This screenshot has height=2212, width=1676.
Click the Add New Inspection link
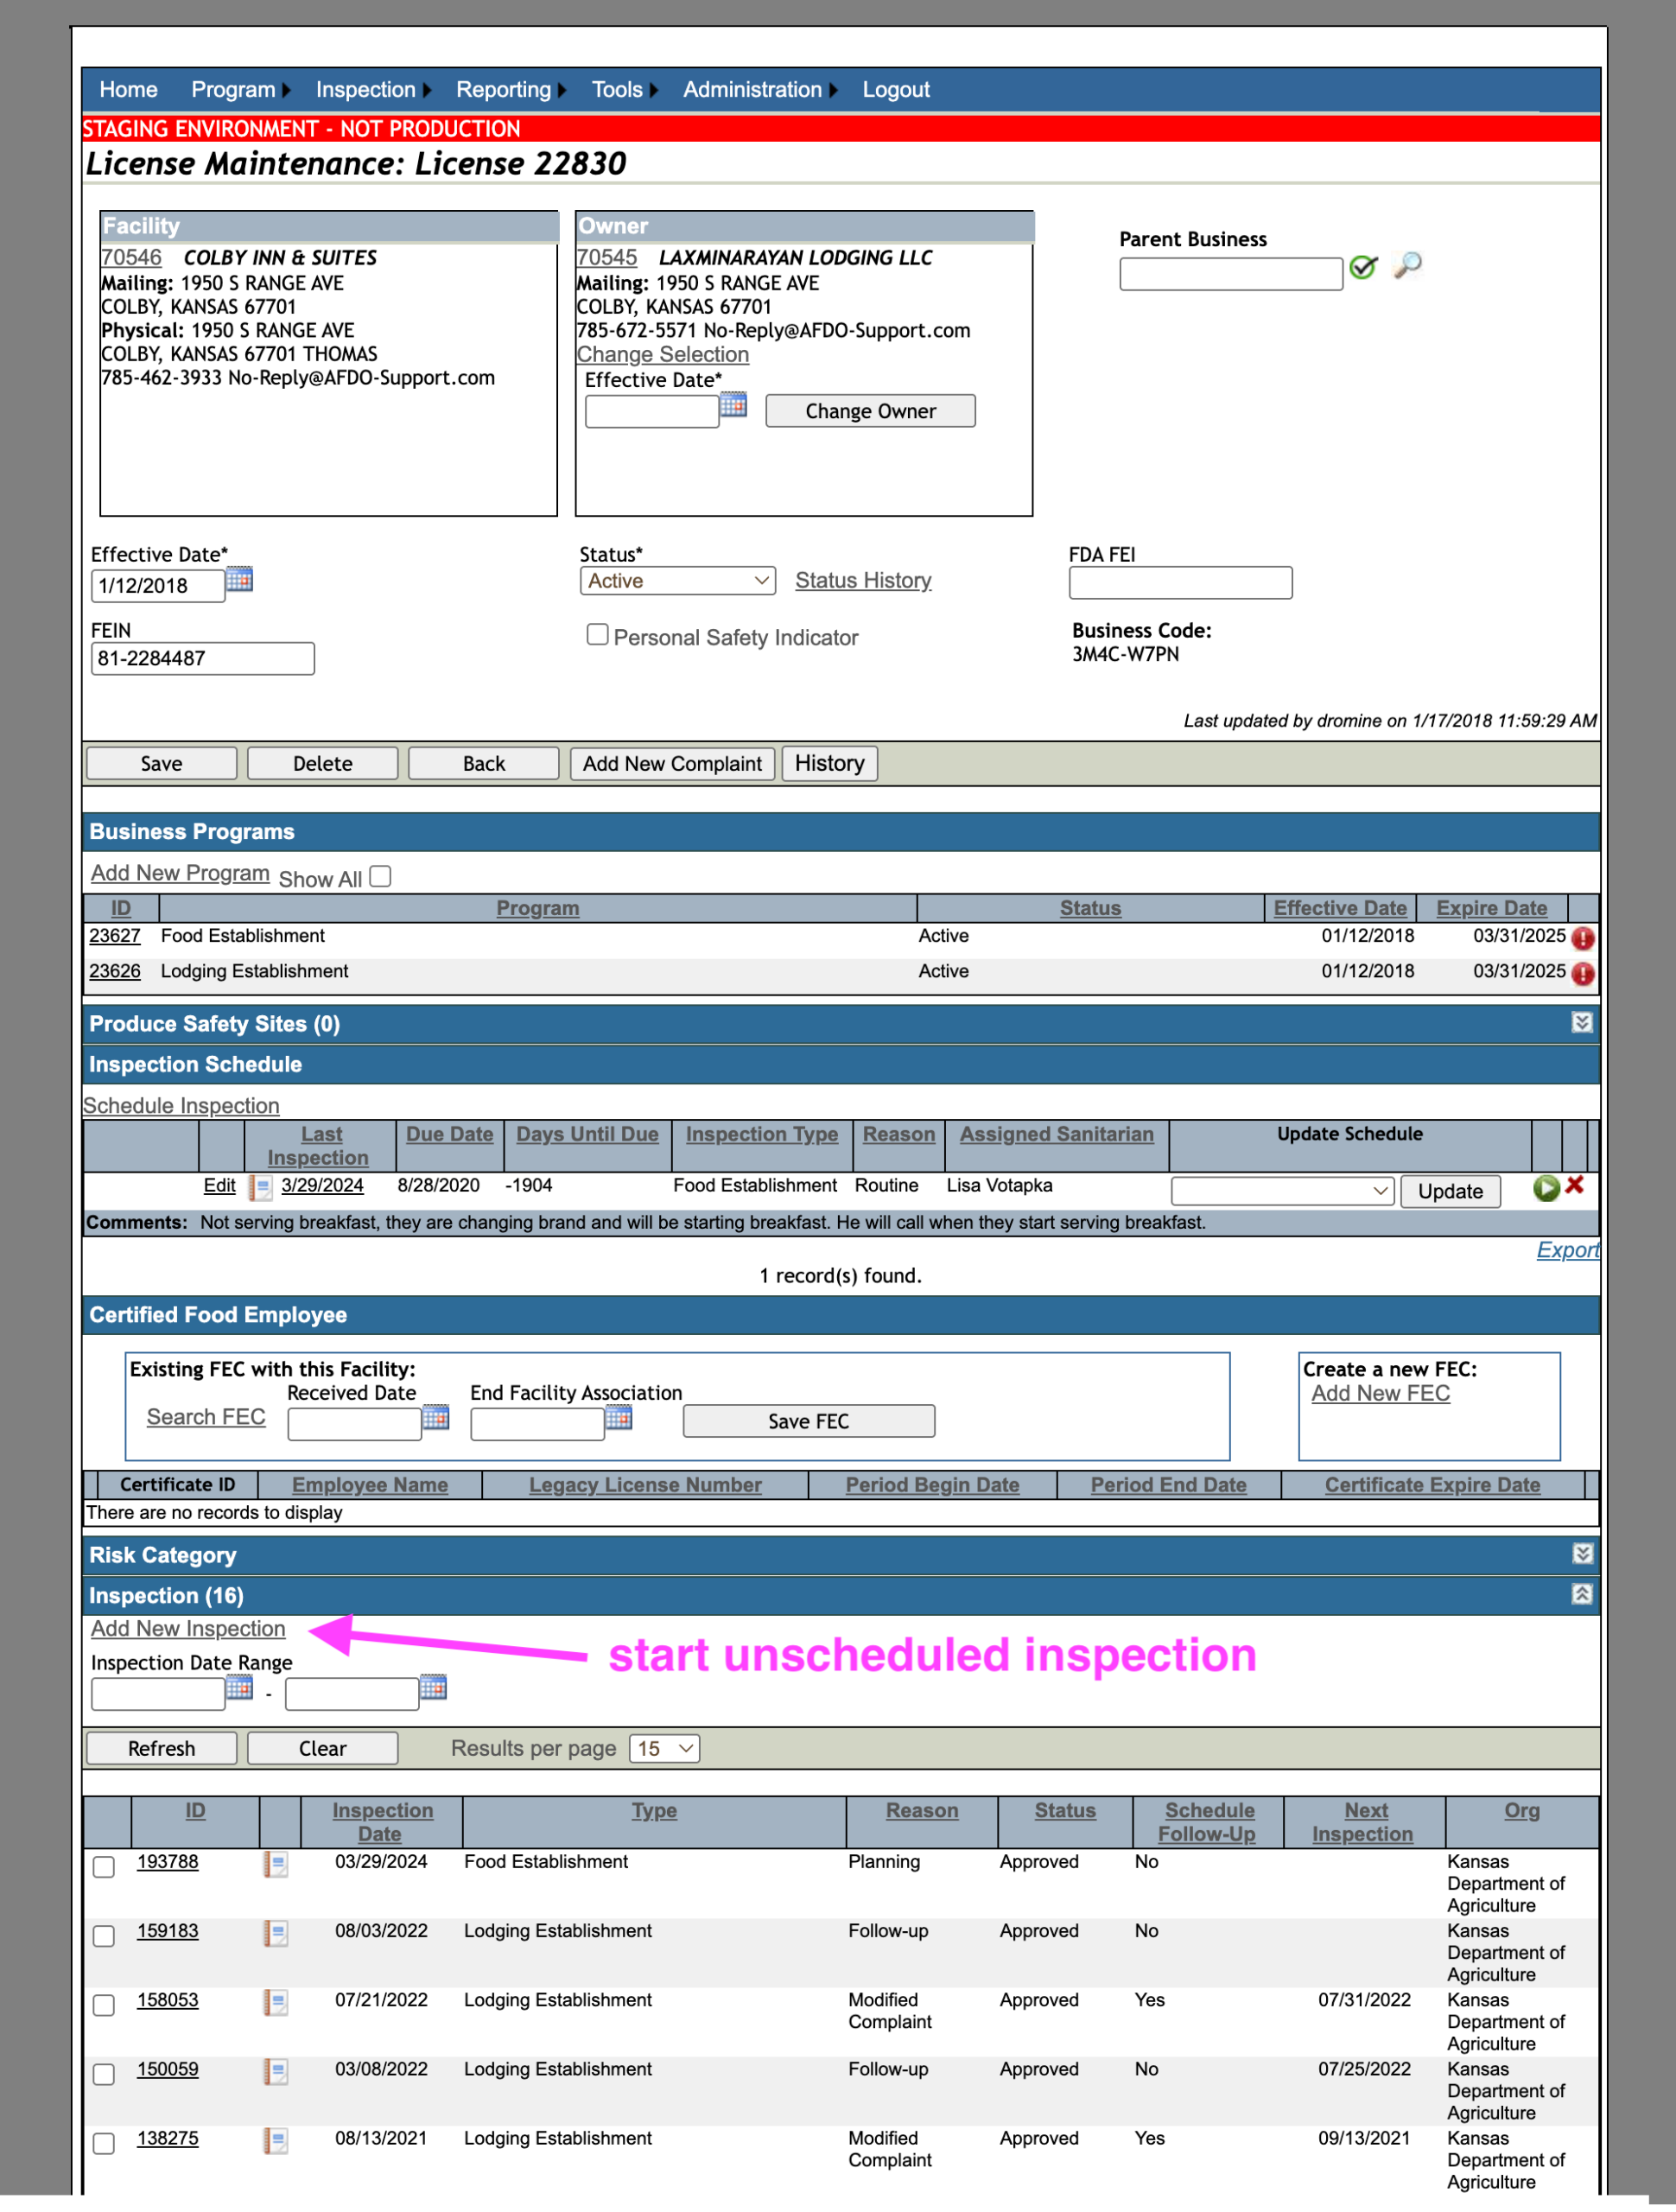[188, 1629]
